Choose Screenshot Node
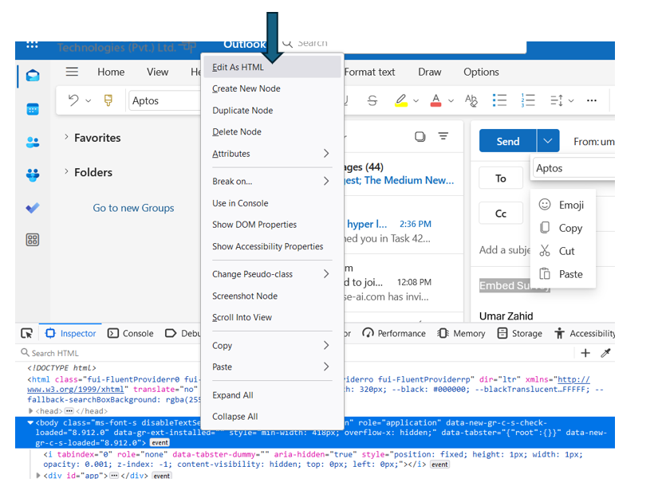Screen dimensions: 666x494 (272, 296)
